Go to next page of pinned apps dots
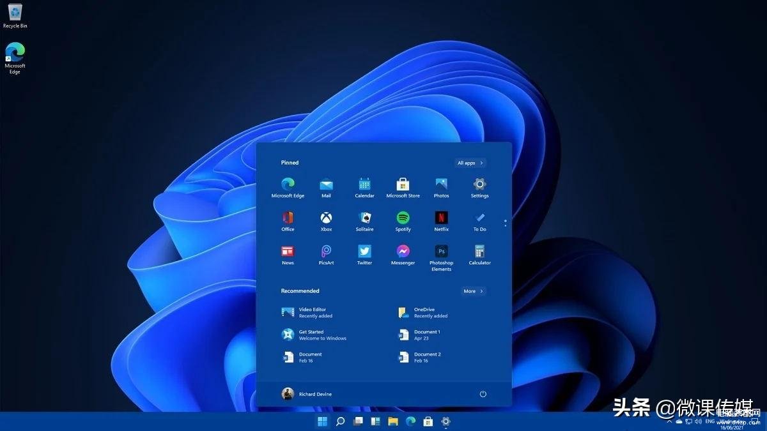 (x=505, y=225)
